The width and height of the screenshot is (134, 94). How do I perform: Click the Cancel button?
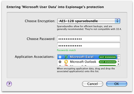point(93,84)
